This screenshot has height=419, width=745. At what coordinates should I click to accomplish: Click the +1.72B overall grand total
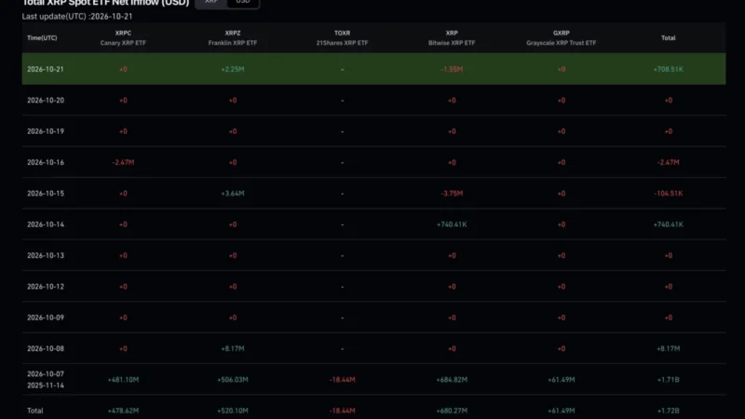pyautogui.click(x=668, y=411)
